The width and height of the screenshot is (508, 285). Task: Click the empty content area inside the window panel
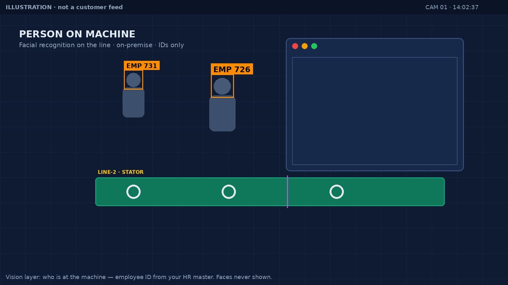[x=375, y=111]
